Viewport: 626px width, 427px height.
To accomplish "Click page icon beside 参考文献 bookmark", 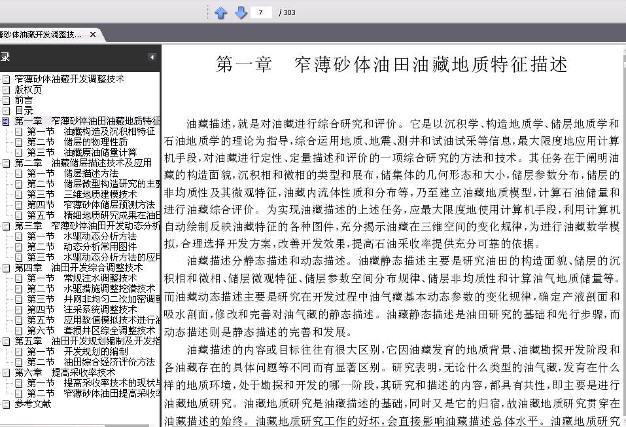I will [x=7, y=404].
